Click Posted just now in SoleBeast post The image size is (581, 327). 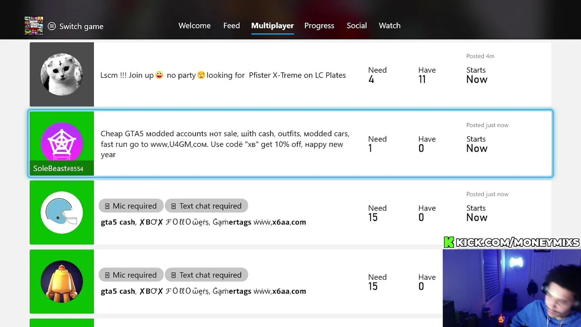pos(487,125)
